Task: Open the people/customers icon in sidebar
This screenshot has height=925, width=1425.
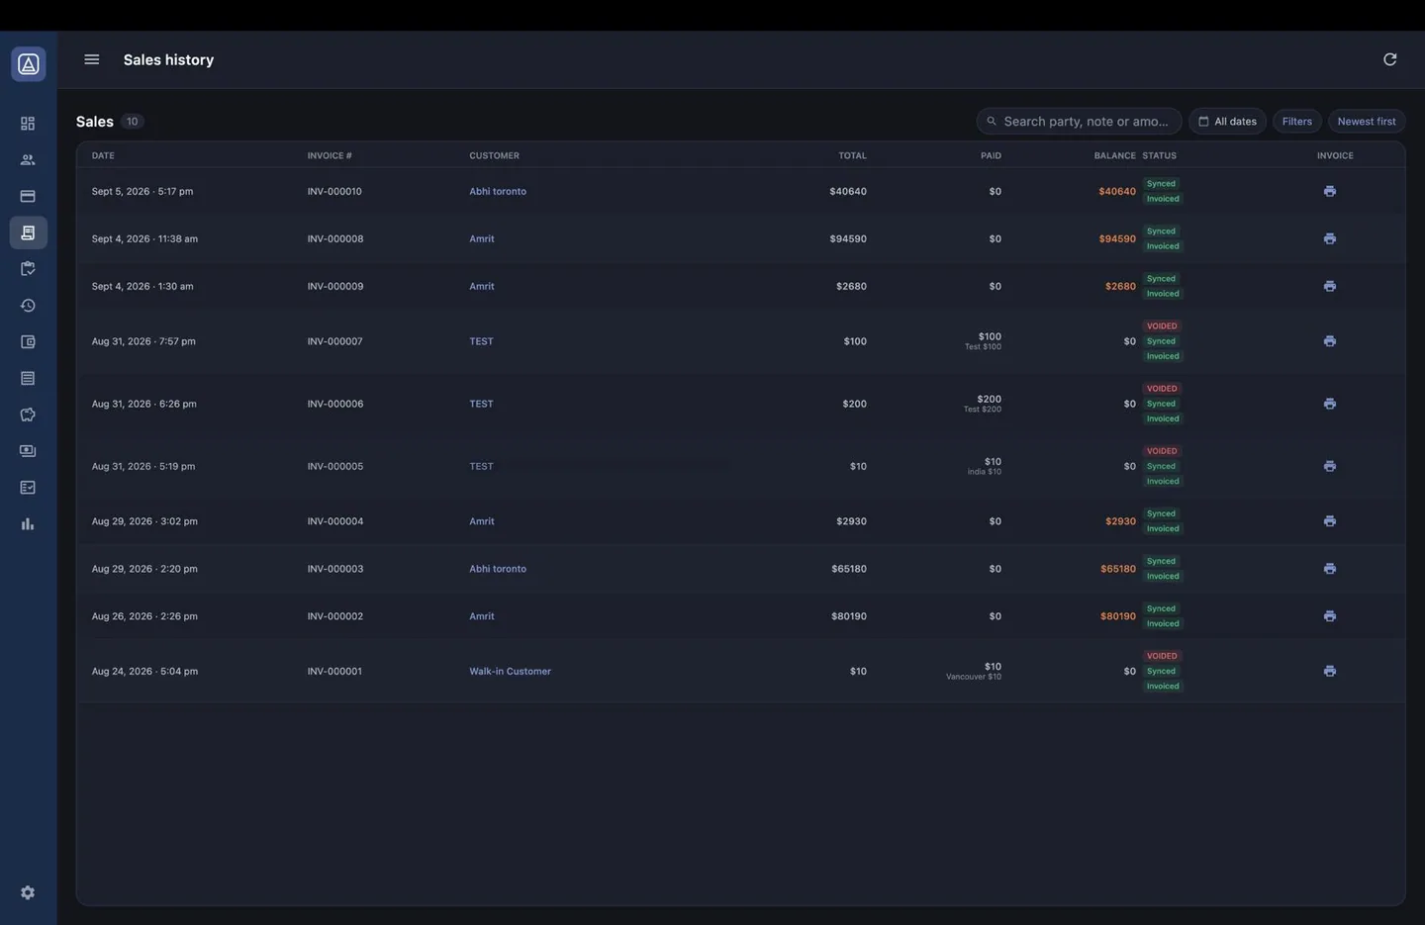Action: [x=28, y=159]
